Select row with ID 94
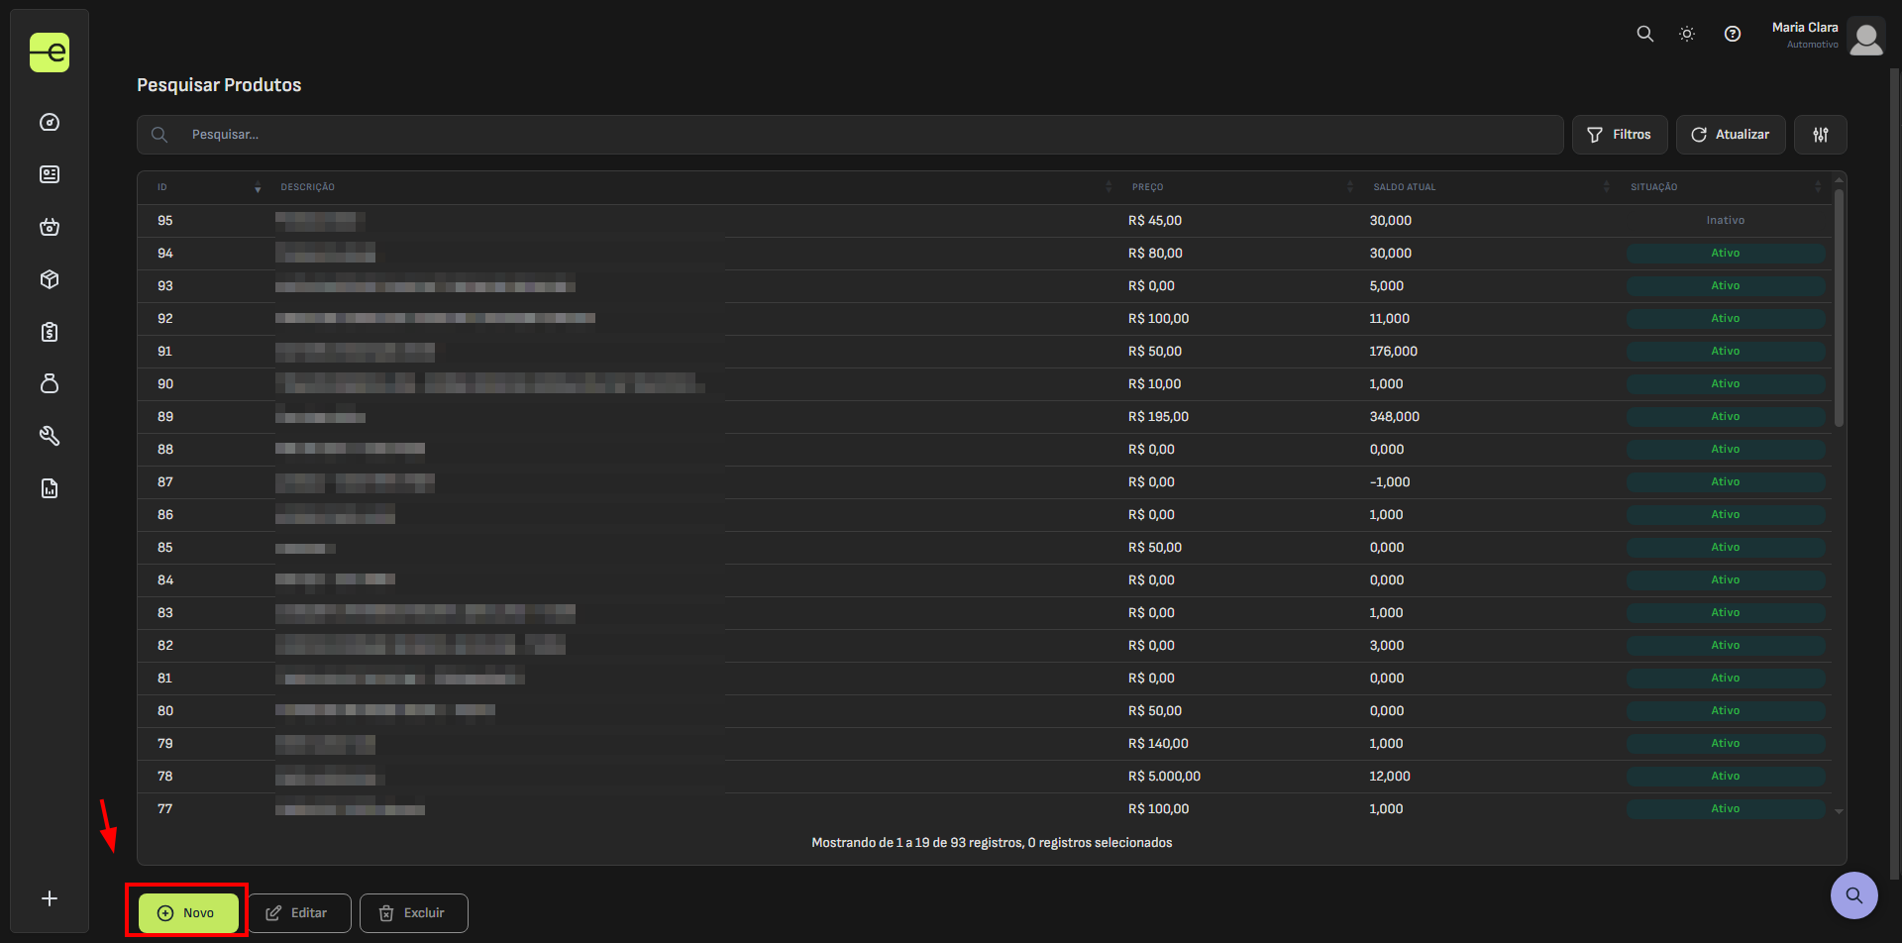The width and height of the screenshot is (1902, 943). click(x=985, y=254)
